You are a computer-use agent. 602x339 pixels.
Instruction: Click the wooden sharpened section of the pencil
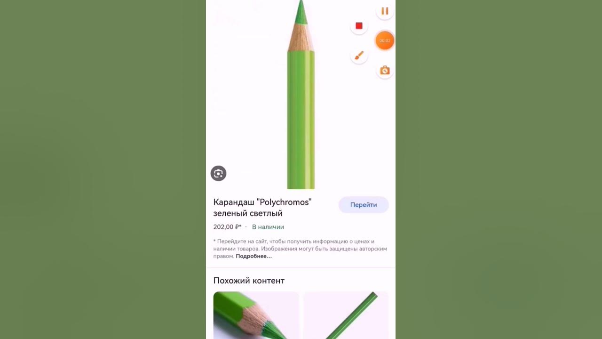[x=301, y=38]
